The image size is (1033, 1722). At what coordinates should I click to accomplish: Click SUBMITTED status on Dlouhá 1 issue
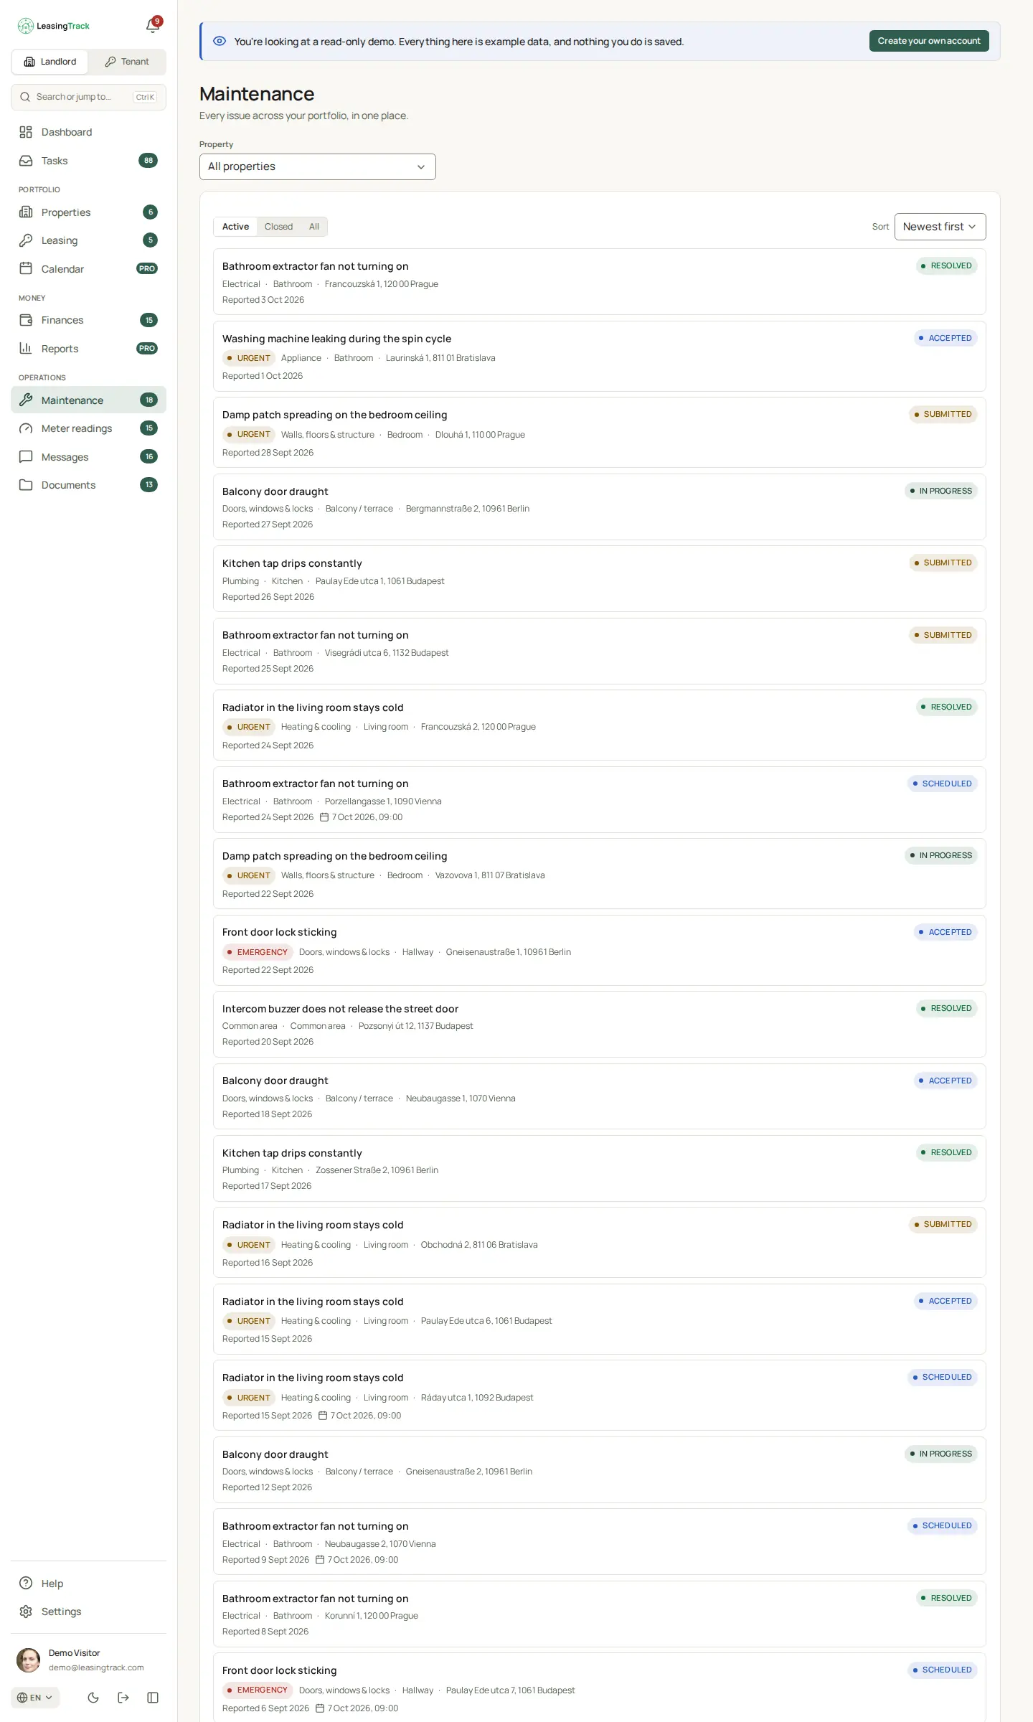[943, 415]
